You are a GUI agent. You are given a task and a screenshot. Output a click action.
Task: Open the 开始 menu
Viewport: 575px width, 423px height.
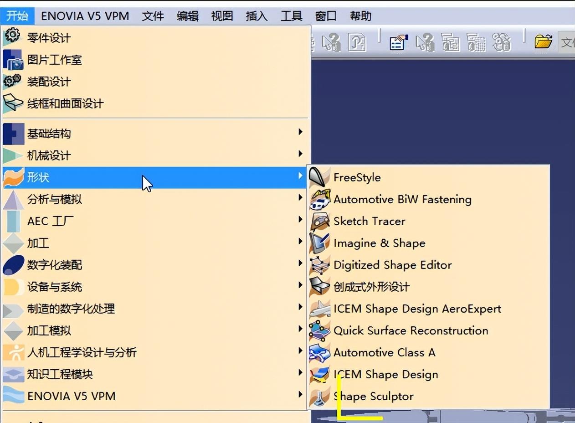pyautogui.click(x=17, y=16)
